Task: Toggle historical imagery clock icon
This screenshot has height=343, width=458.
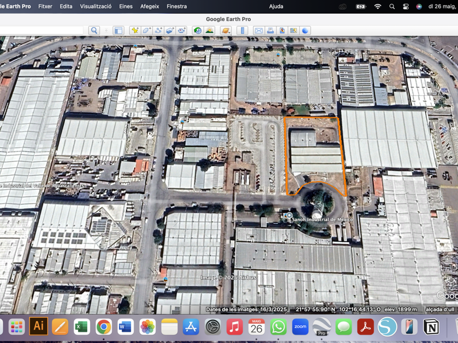Action: [197, 30]
